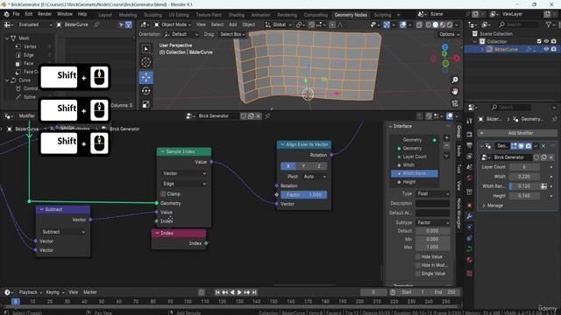Toggle Collection visibility eye in outliner
The width and height of the screenshot is (561, 315).
[x=546, y=41]
